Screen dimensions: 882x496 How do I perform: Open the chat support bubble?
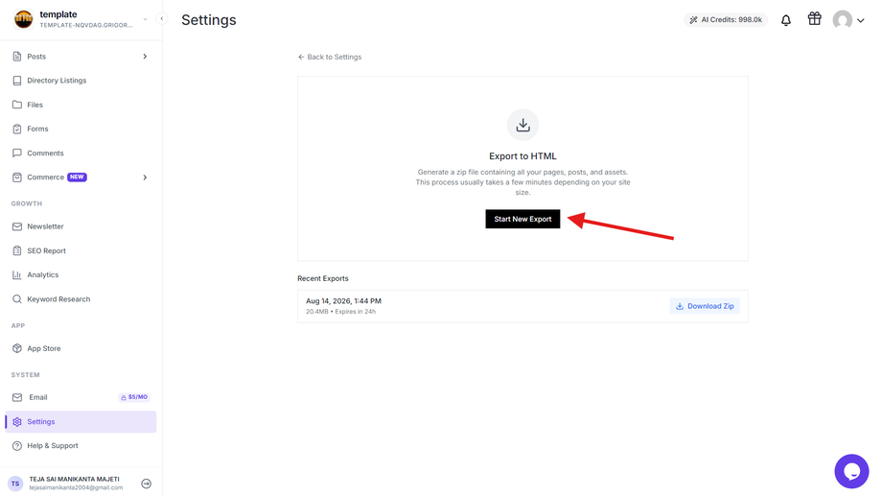pyautogui.click(x=851, y=471)
